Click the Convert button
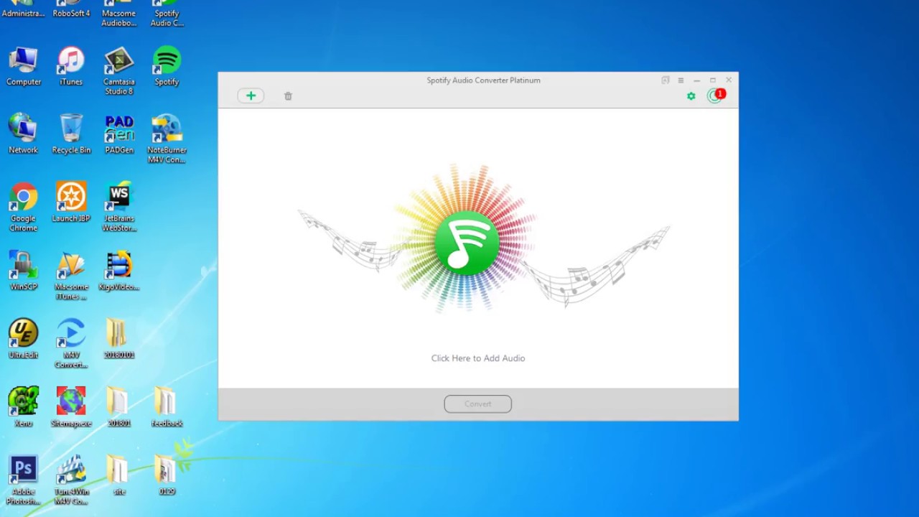The width and height of the screenshot is (919, 517). [478, 404]
